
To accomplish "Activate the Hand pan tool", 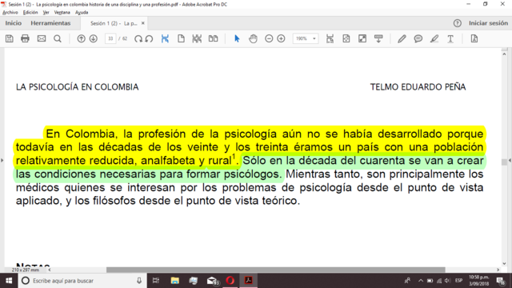I will (x=253, y=38).
